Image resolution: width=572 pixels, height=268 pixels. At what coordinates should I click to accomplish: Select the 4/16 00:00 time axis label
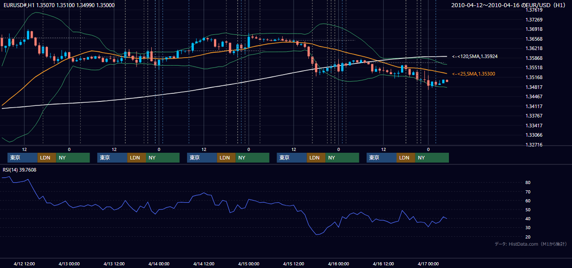338,264
